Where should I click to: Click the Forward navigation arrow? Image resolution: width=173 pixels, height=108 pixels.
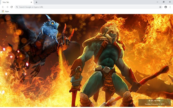coord(7,7)
